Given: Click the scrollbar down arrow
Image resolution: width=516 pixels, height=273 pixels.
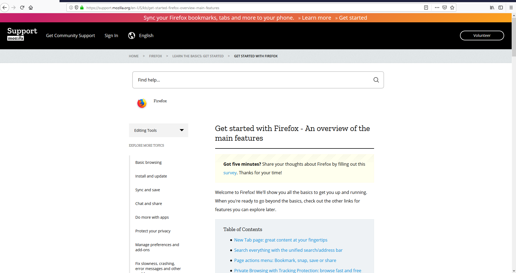Looking at the screenshot, I should click(514, 271).
